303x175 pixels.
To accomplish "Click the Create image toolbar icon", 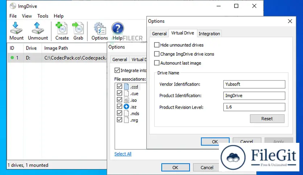I will pyautogui.click(x=62, y=28).
